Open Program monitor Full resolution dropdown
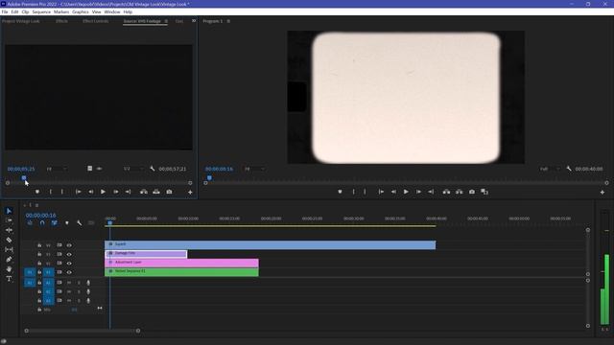Image resolution: width=614 pixels, height=345 pixels. point(550,169)
